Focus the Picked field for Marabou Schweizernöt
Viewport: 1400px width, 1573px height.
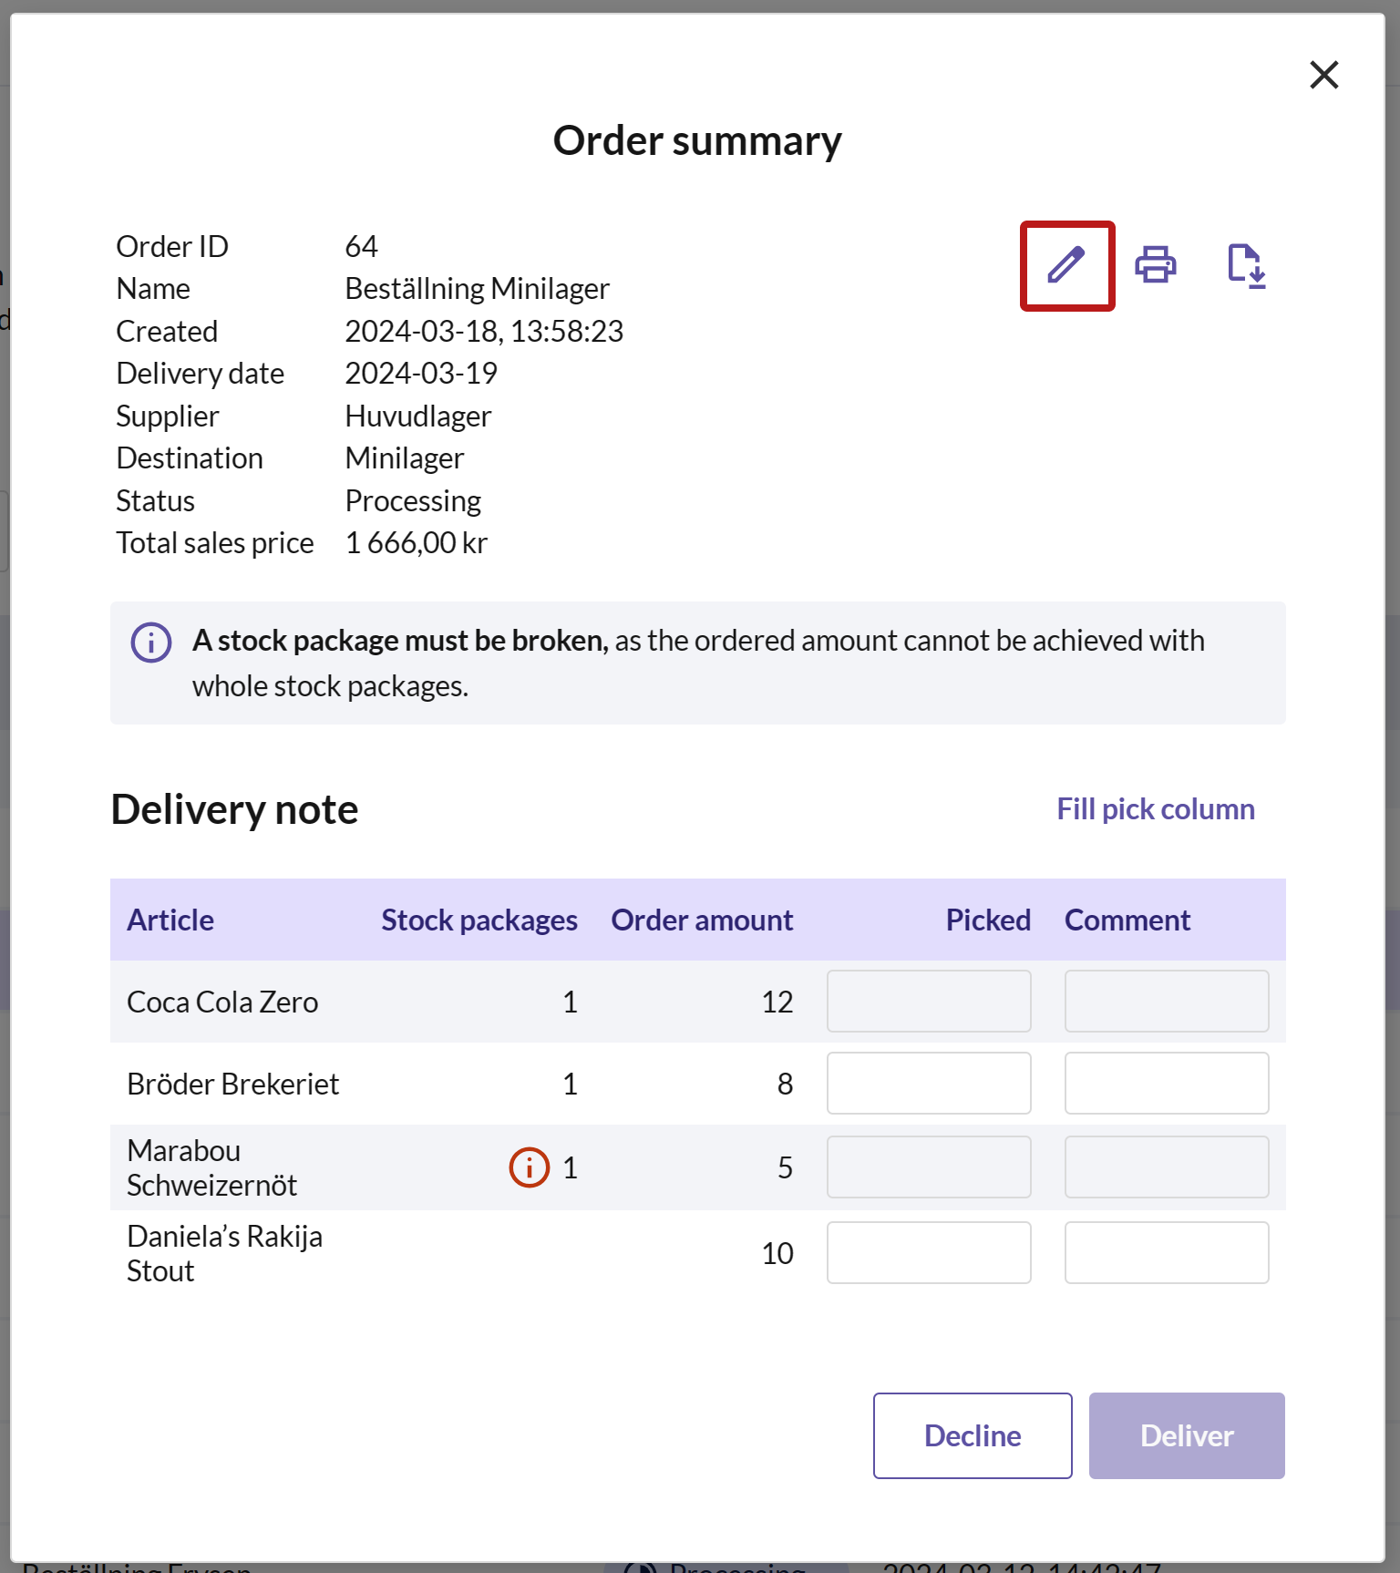click(x=929, y=1167)
